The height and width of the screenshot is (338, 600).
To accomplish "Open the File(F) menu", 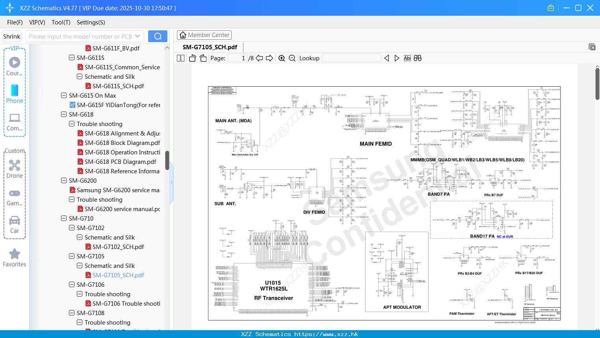I will click(15, 22).
